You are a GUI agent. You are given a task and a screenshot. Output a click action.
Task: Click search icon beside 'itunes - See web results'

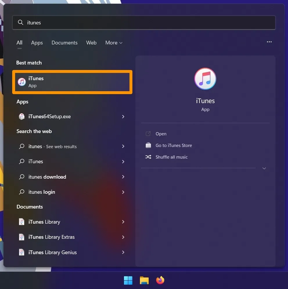point(22,146)
